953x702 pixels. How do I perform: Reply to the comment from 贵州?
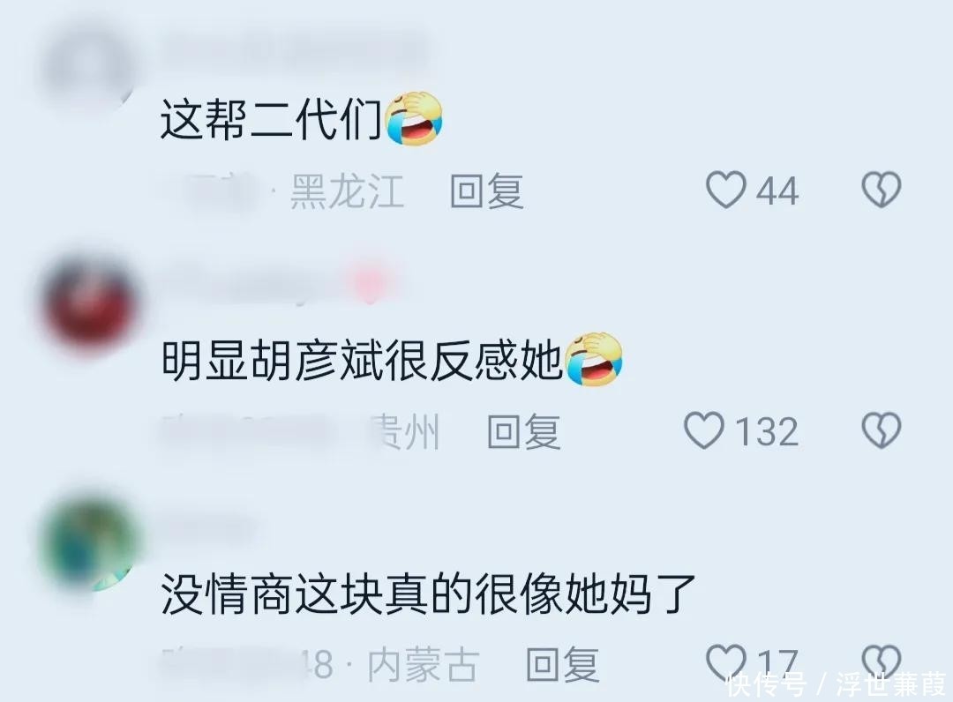click(x=523, y=432)
